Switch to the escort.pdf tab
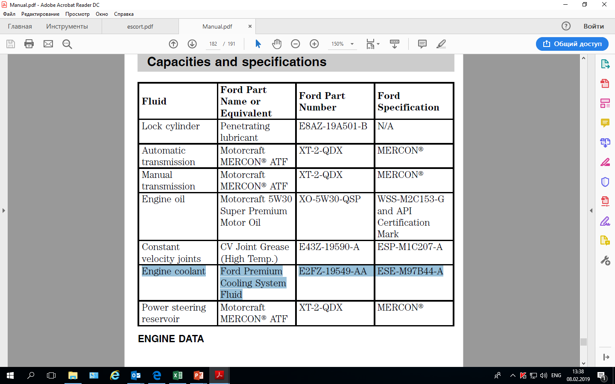Screen dimensions: 615x384 (x=140, y=26)
